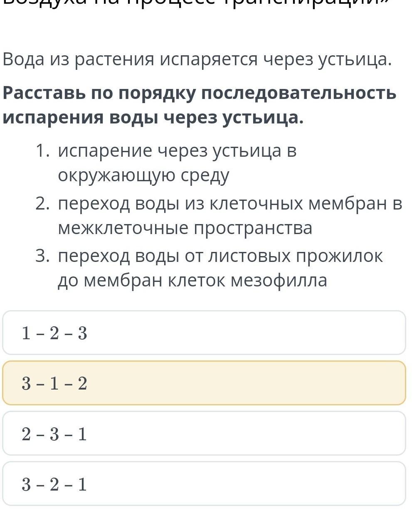This screenshot has width=412, height=523.
Task: Click list number '1.' marker
Action: 43,150
